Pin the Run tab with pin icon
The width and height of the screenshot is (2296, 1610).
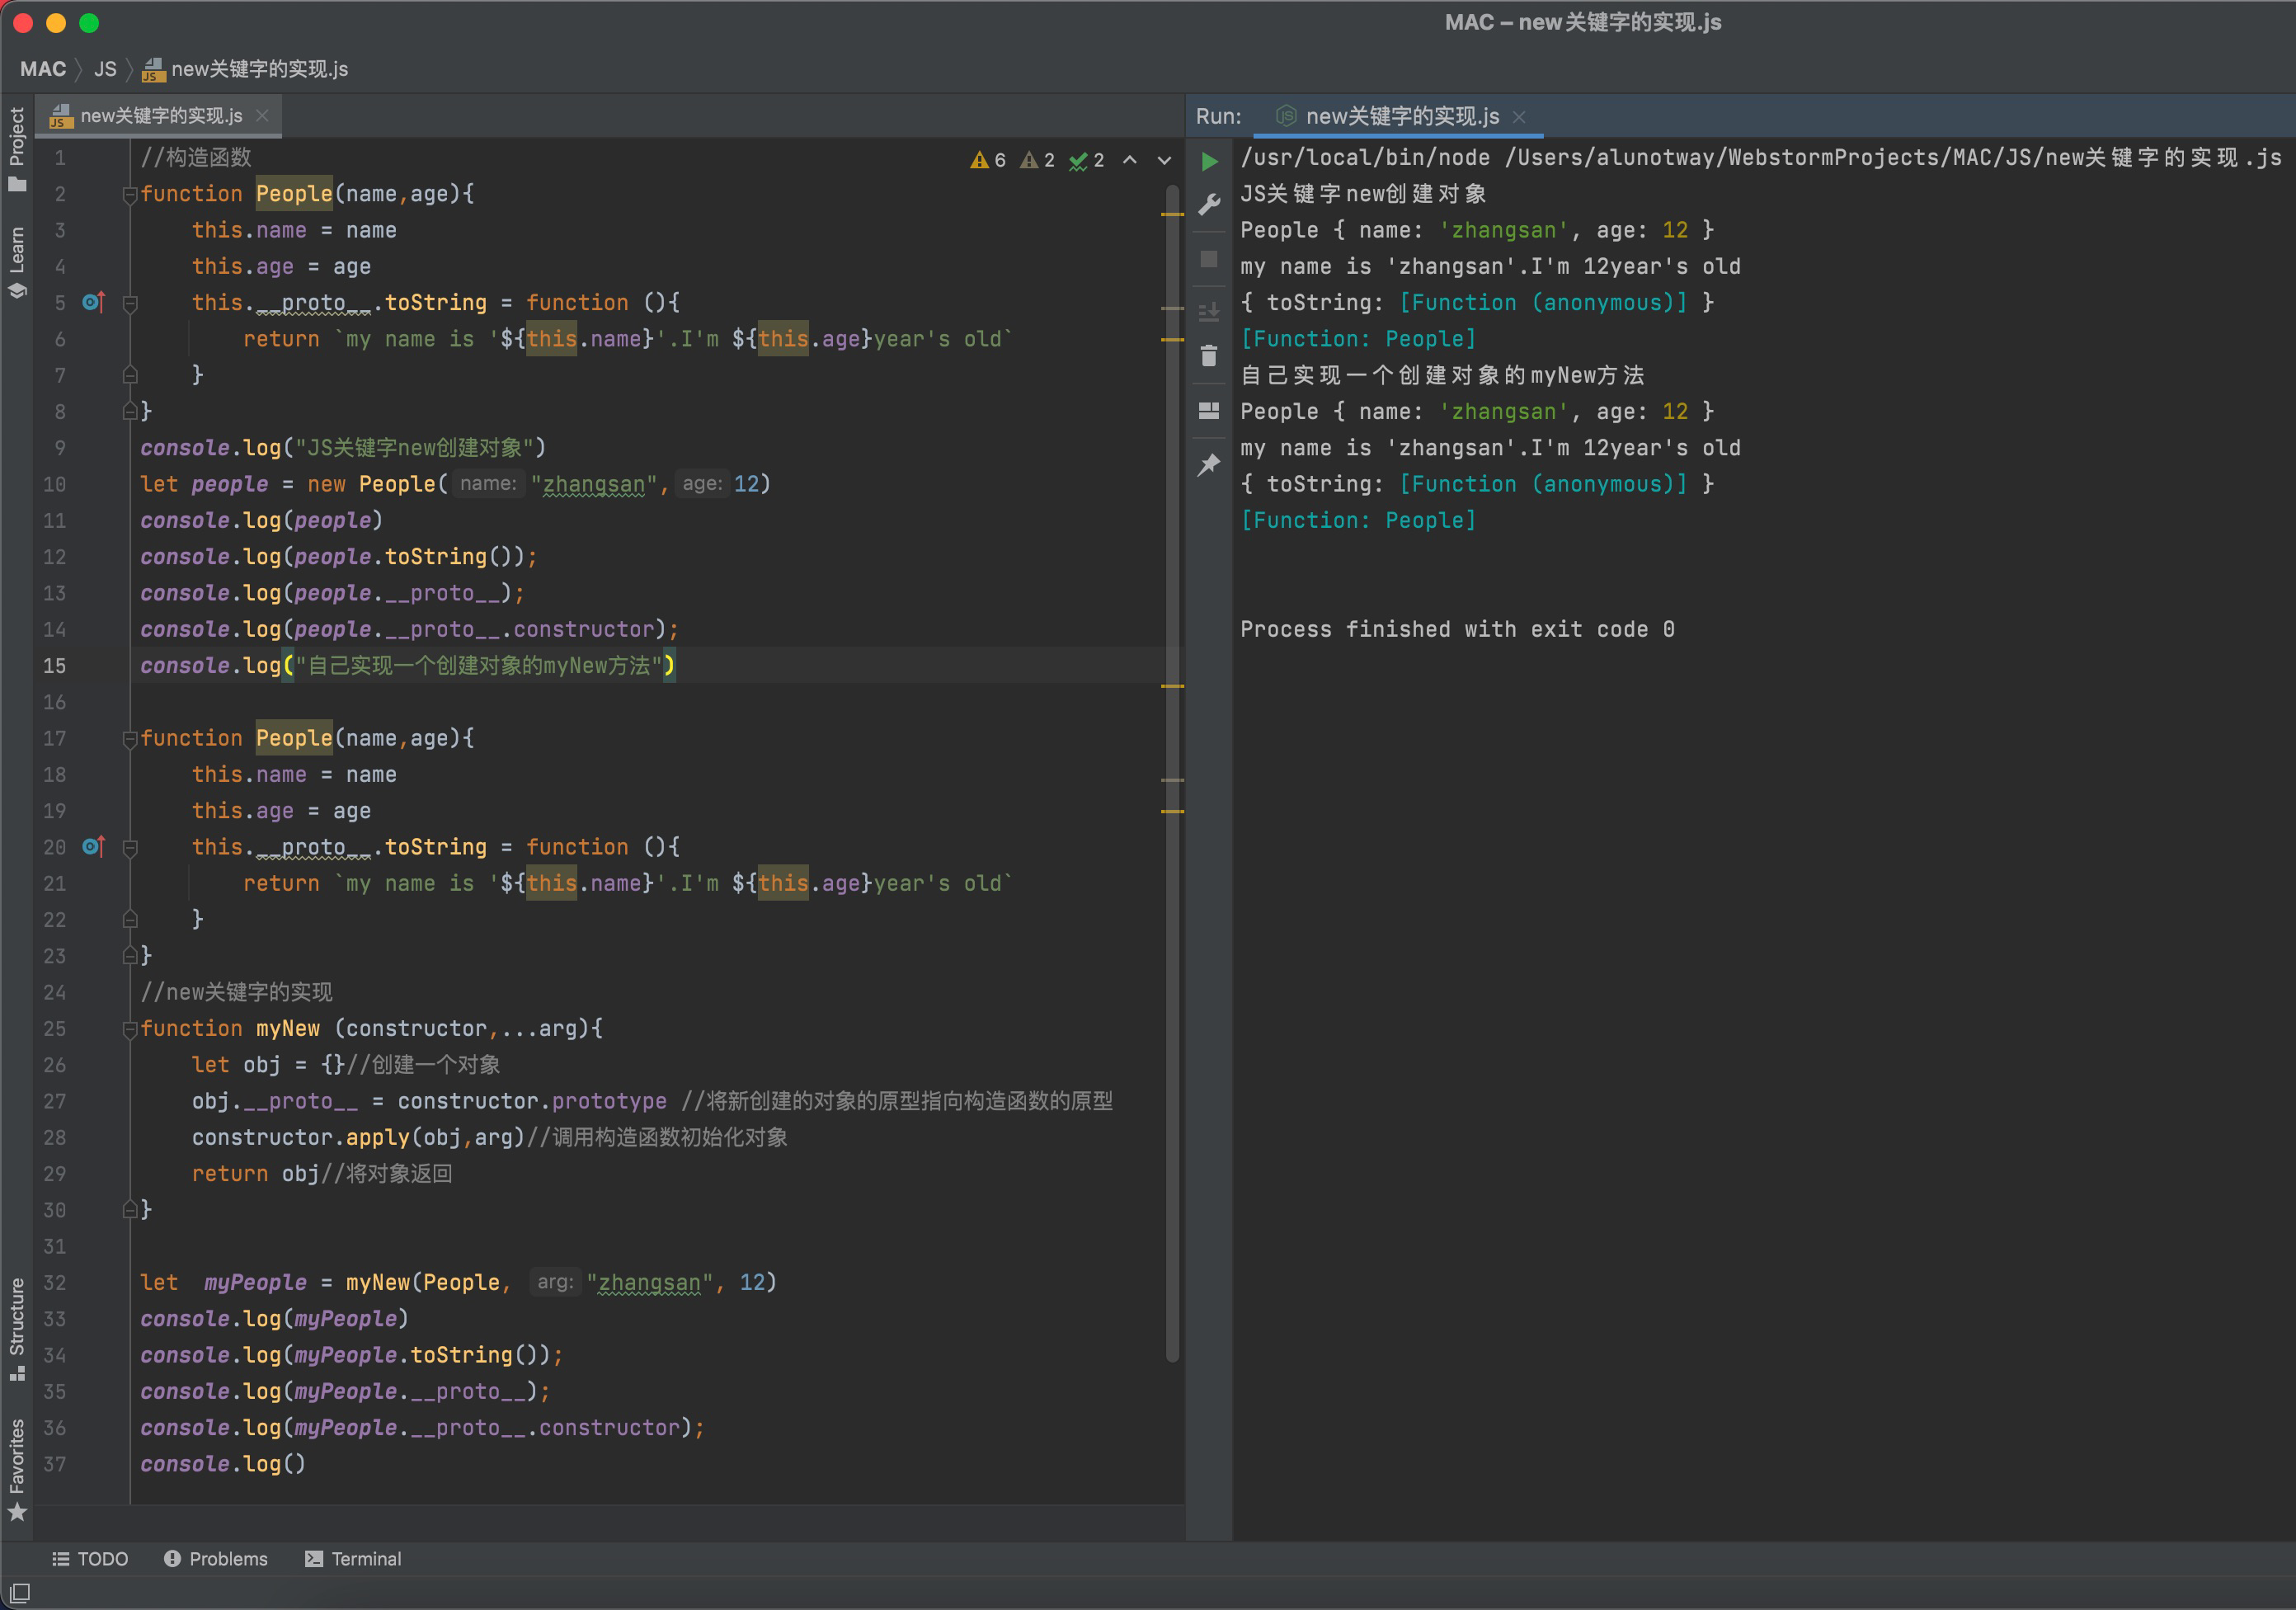(x=1209, y=464)
